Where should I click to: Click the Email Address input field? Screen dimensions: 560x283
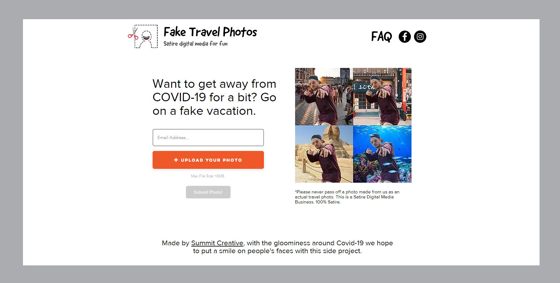click(x=208, y=137)
